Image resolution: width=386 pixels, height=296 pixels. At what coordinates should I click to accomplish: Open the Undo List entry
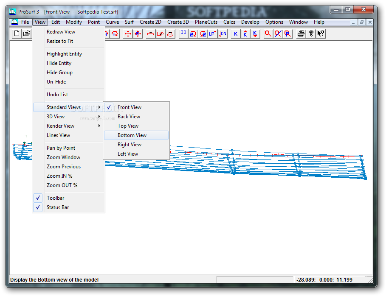tap(69, 95)
